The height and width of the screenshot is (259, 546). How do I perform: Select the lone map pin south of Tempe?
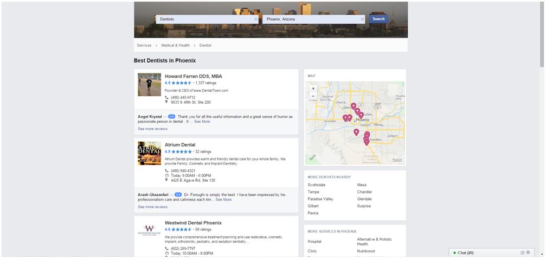pos(356,132)
